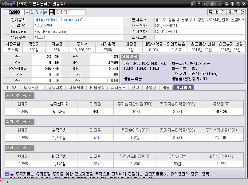Minimize the 3302 window

click(227, 4)
